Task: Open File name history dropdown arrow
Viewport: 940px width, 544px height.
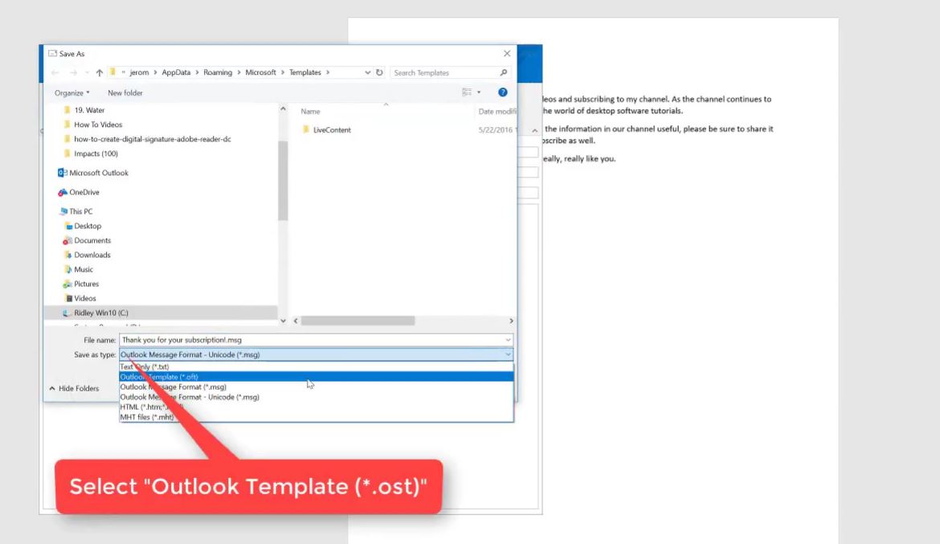Action: tap(508, 340)
